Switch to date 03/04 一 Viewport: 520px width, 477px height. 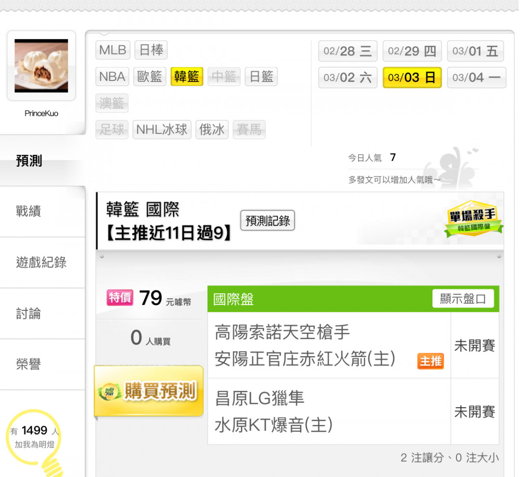(x=476, y=78)
